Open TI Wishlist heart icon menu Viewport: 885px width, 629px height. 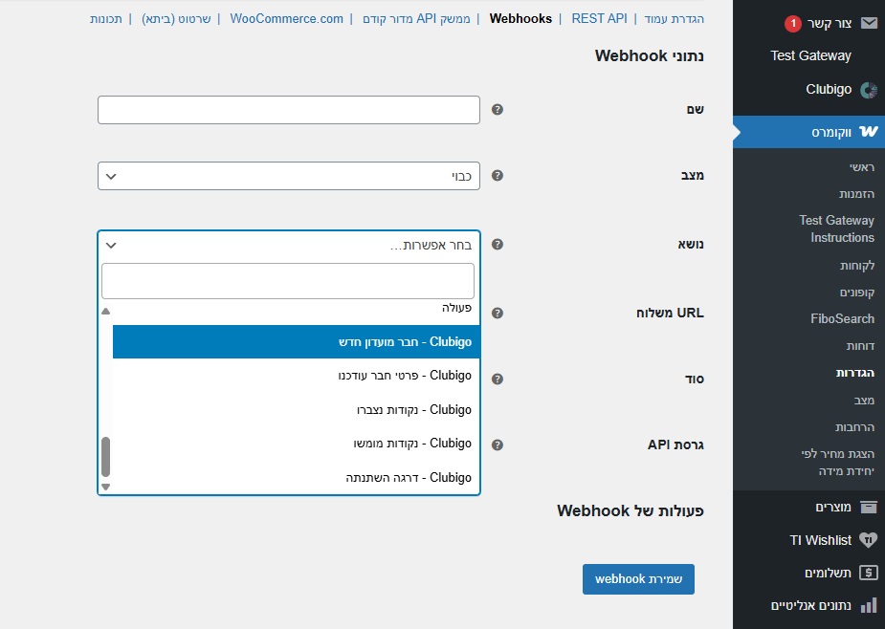[868, 540]
